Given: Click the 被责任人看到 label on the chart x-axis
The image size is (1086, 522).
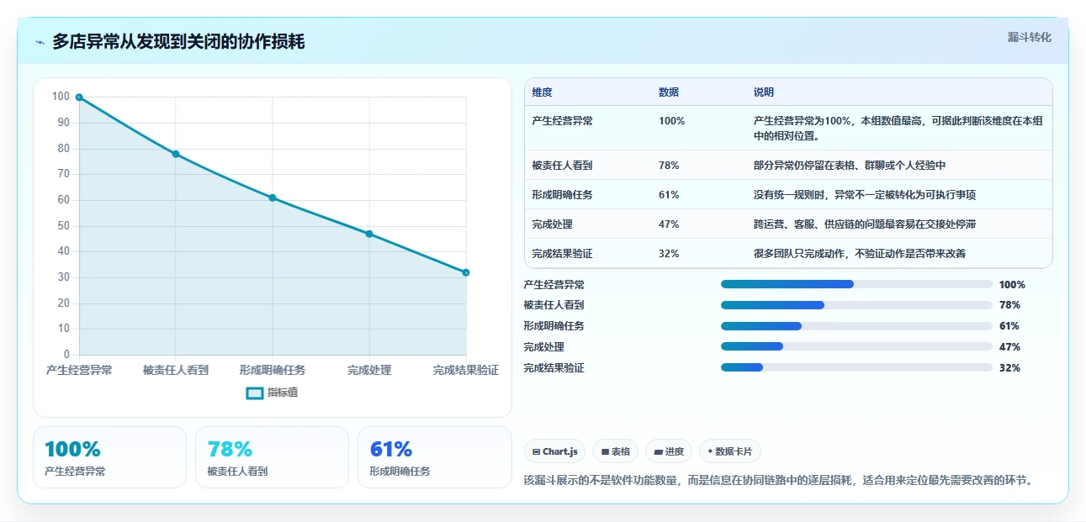Looking at the screenshot, I should [176, 370].
